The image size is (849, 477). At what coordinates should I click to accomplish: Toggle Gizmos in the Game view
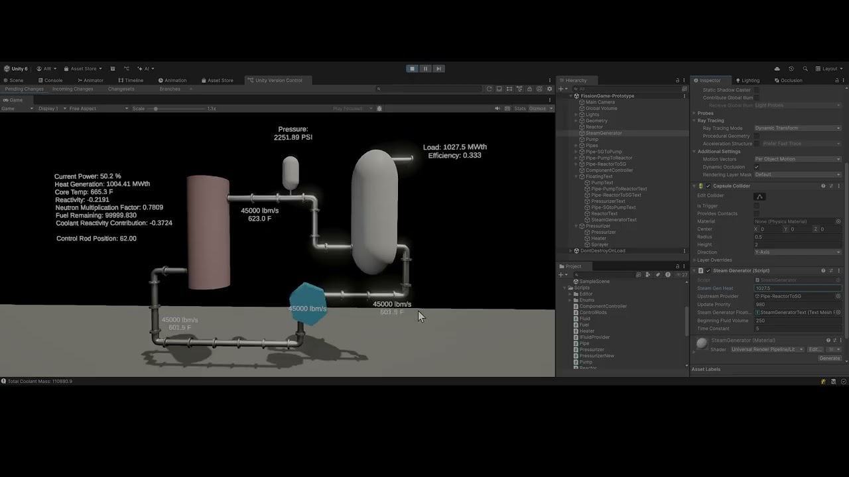pyautogui.click(x=537, y=109)
